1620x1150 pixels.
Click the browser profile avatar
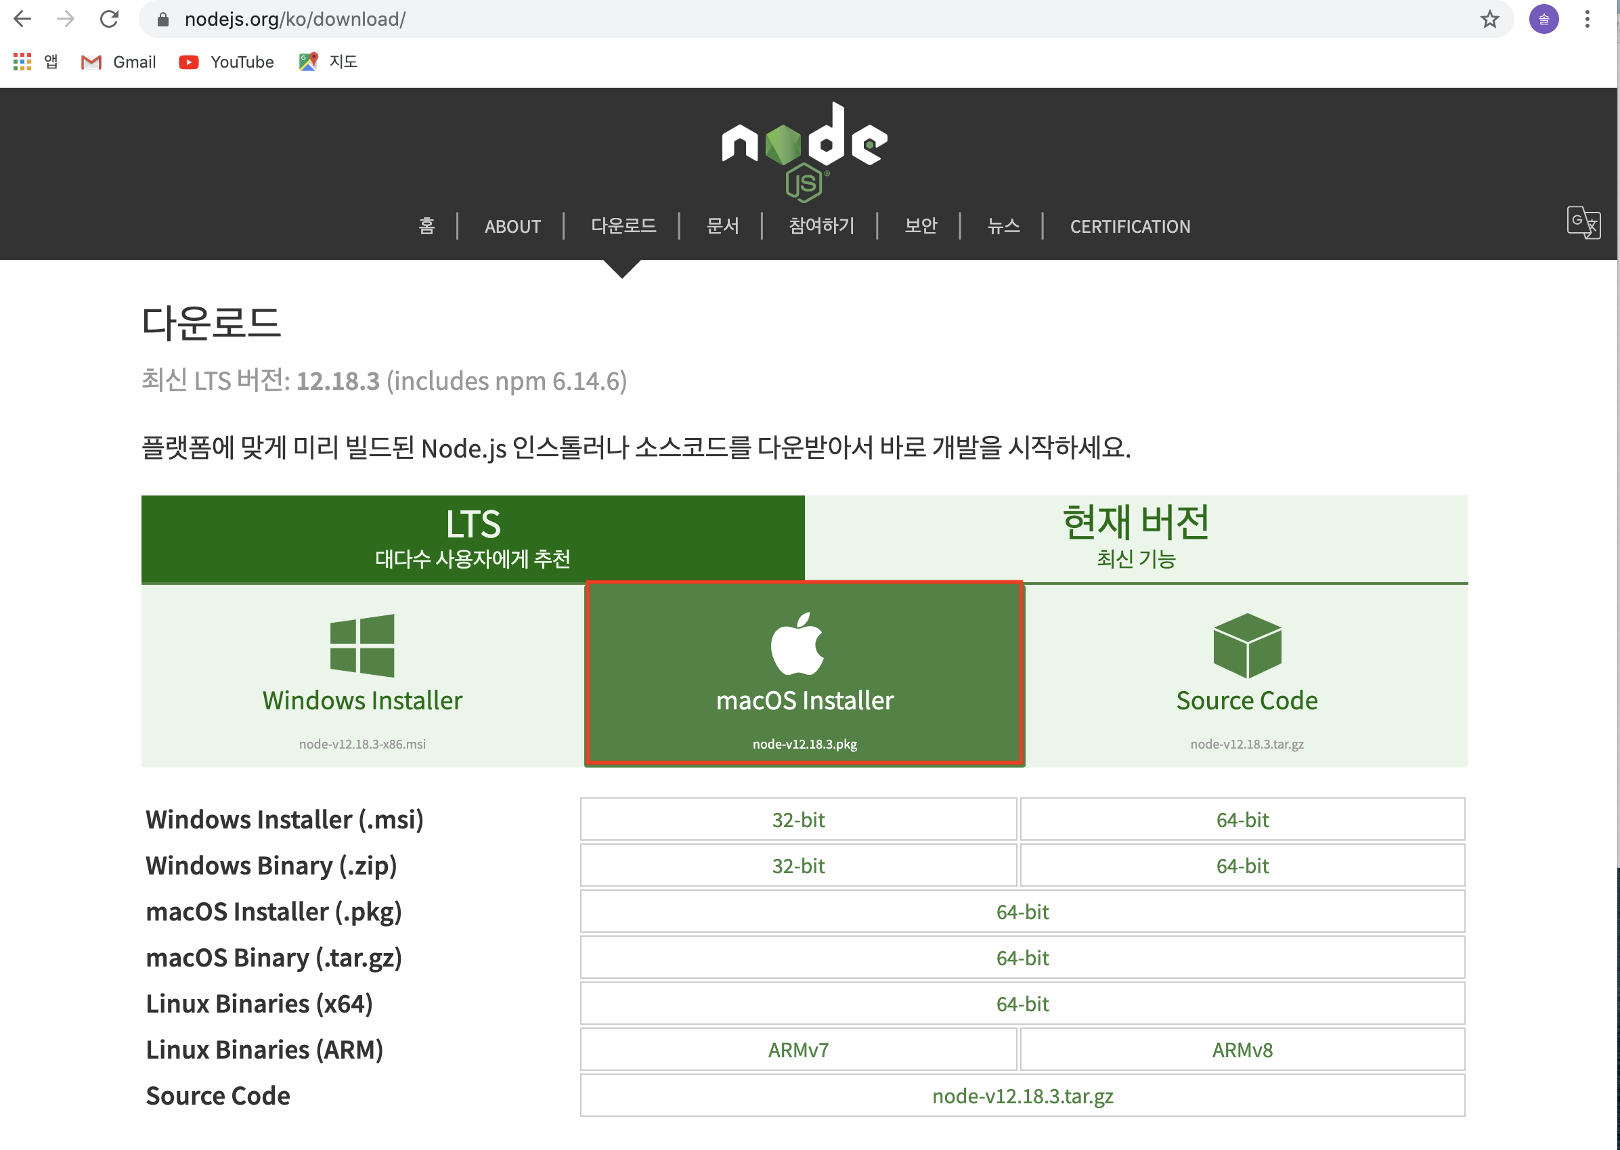click(1544, 19)
